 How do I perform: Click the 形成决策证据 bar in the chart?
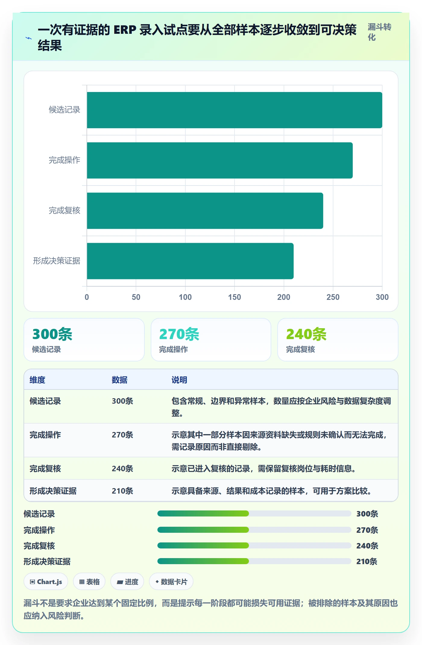pyautogui.click(x=190, y=261)
